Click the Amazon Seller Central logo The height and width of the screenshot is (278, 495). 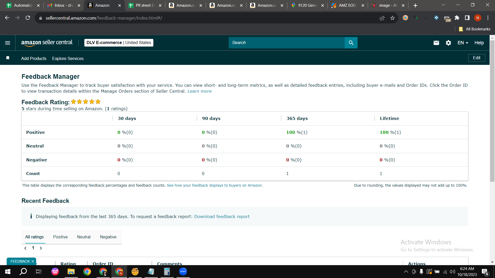tap(47, 43)
